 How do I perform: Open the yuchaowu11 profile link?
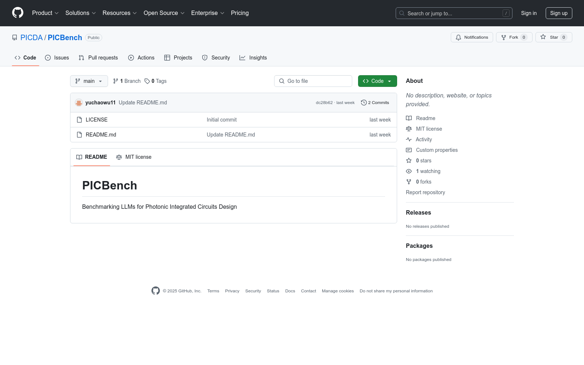(x=100, y=103)
